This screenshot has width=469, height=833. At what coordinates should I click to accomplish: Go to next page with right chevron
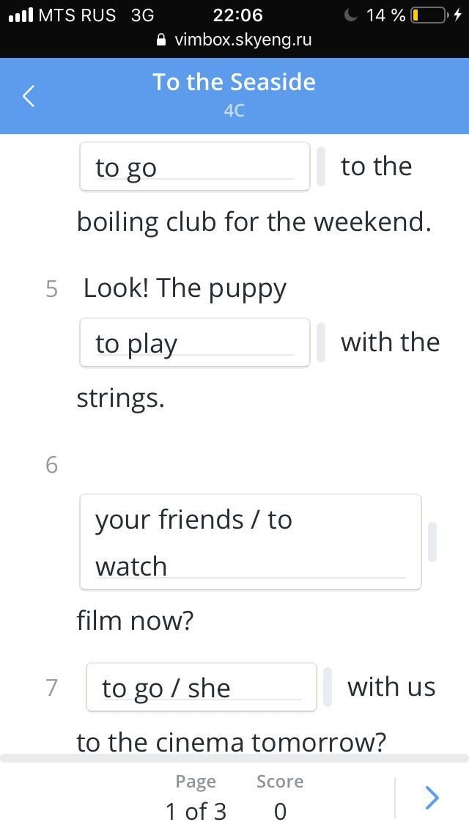click(432, 797)
